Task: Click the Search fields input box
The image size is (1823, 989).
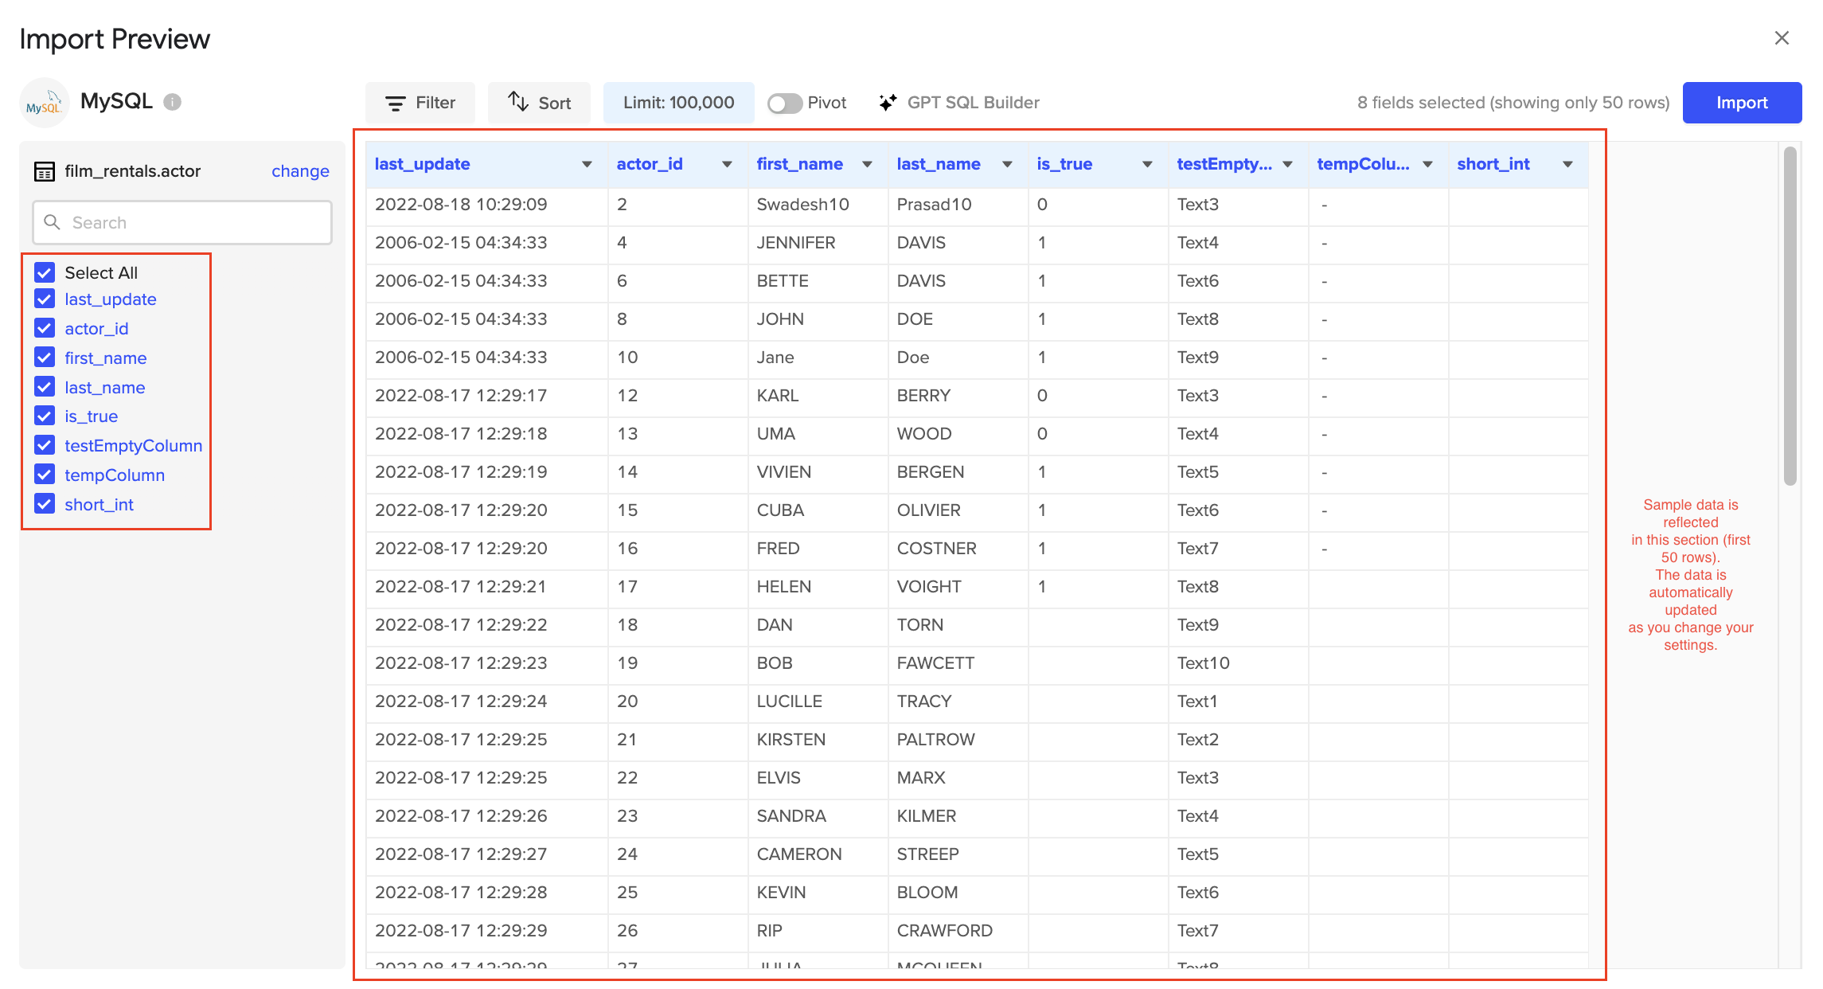Action: point(182,222)
